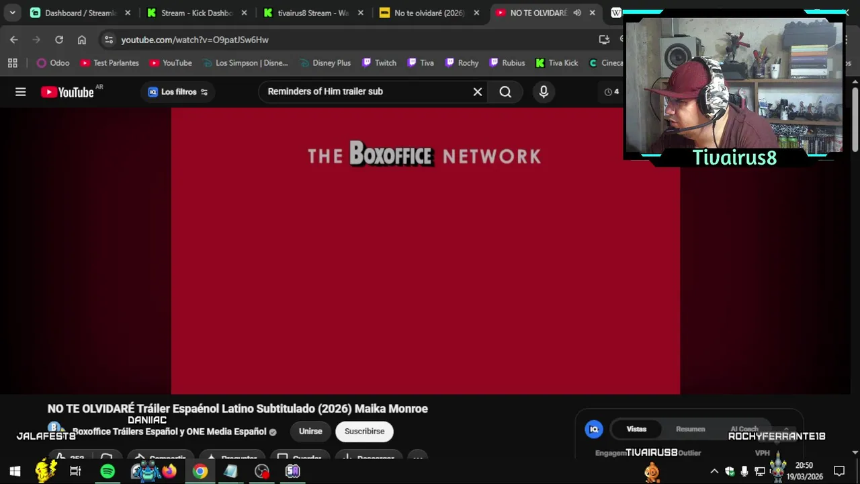
Task: Mute audio on the NO TE OLVIDARÉ tab
Action: pos(577,13)
